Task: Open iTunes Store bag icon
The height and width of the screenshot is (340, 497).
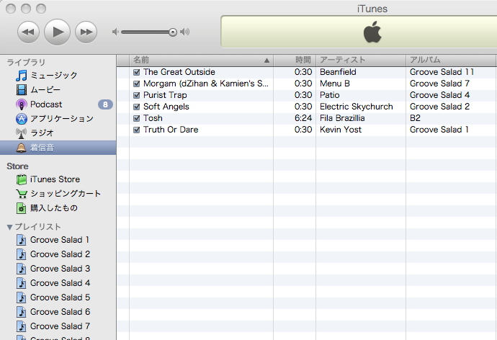Action: (21, 179)
